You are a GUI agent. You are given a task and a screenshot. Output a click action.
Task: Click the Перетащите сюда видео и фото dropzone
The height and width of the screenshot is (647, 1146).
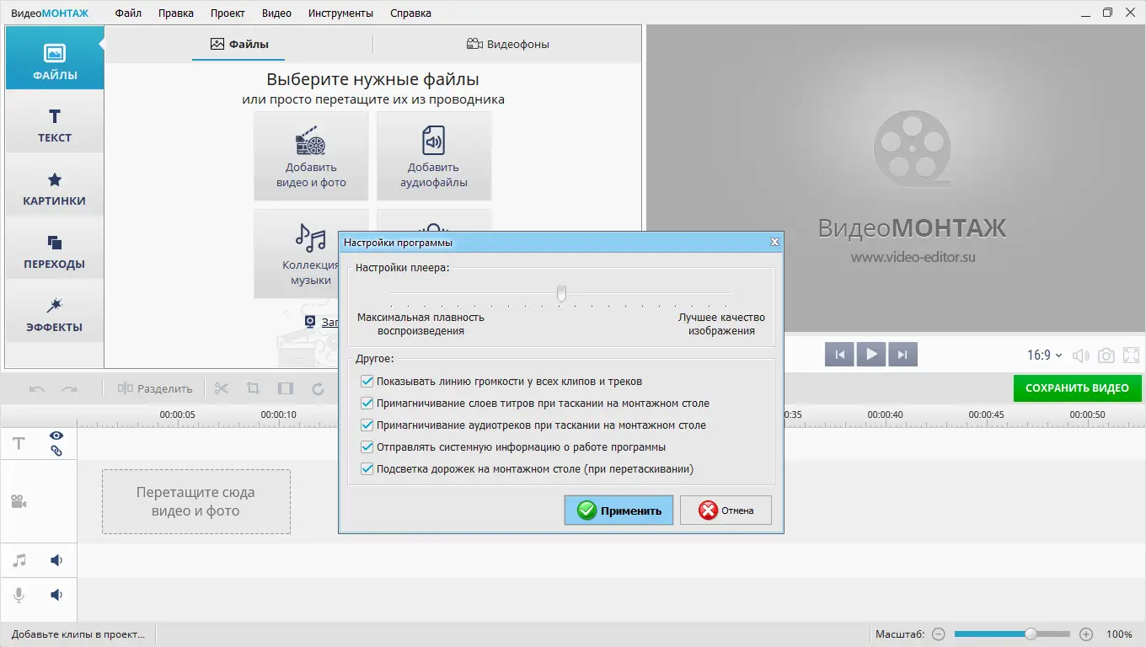pyautogui.click(x=196, y=501)
